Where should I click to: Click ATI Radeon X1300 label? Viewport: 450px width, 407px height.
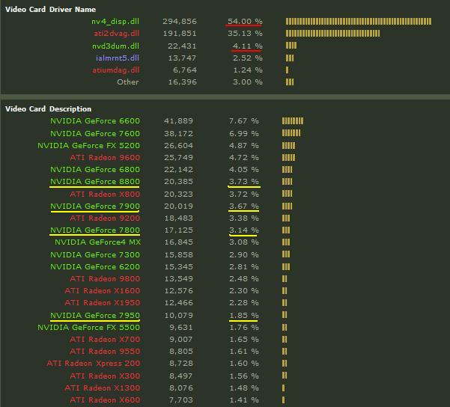point(103,388)
